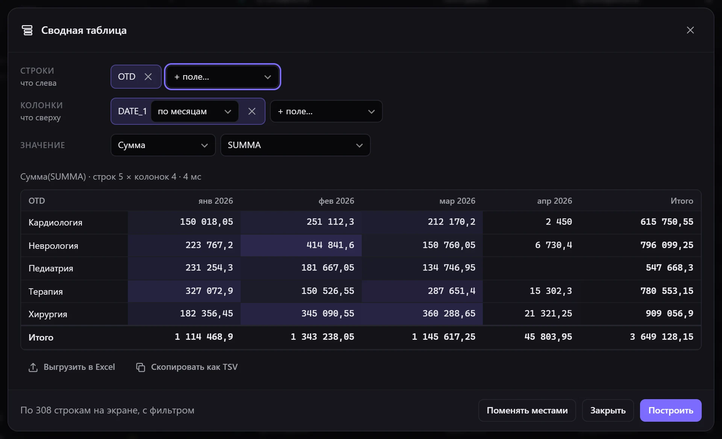This screenshot has height=439, width=722.
Task: Click the 'мар 2026' column header
Action: click(458, 201)
